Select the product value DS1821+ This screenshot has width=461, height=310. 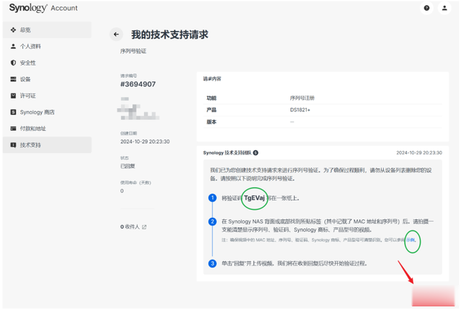point(300,110)
